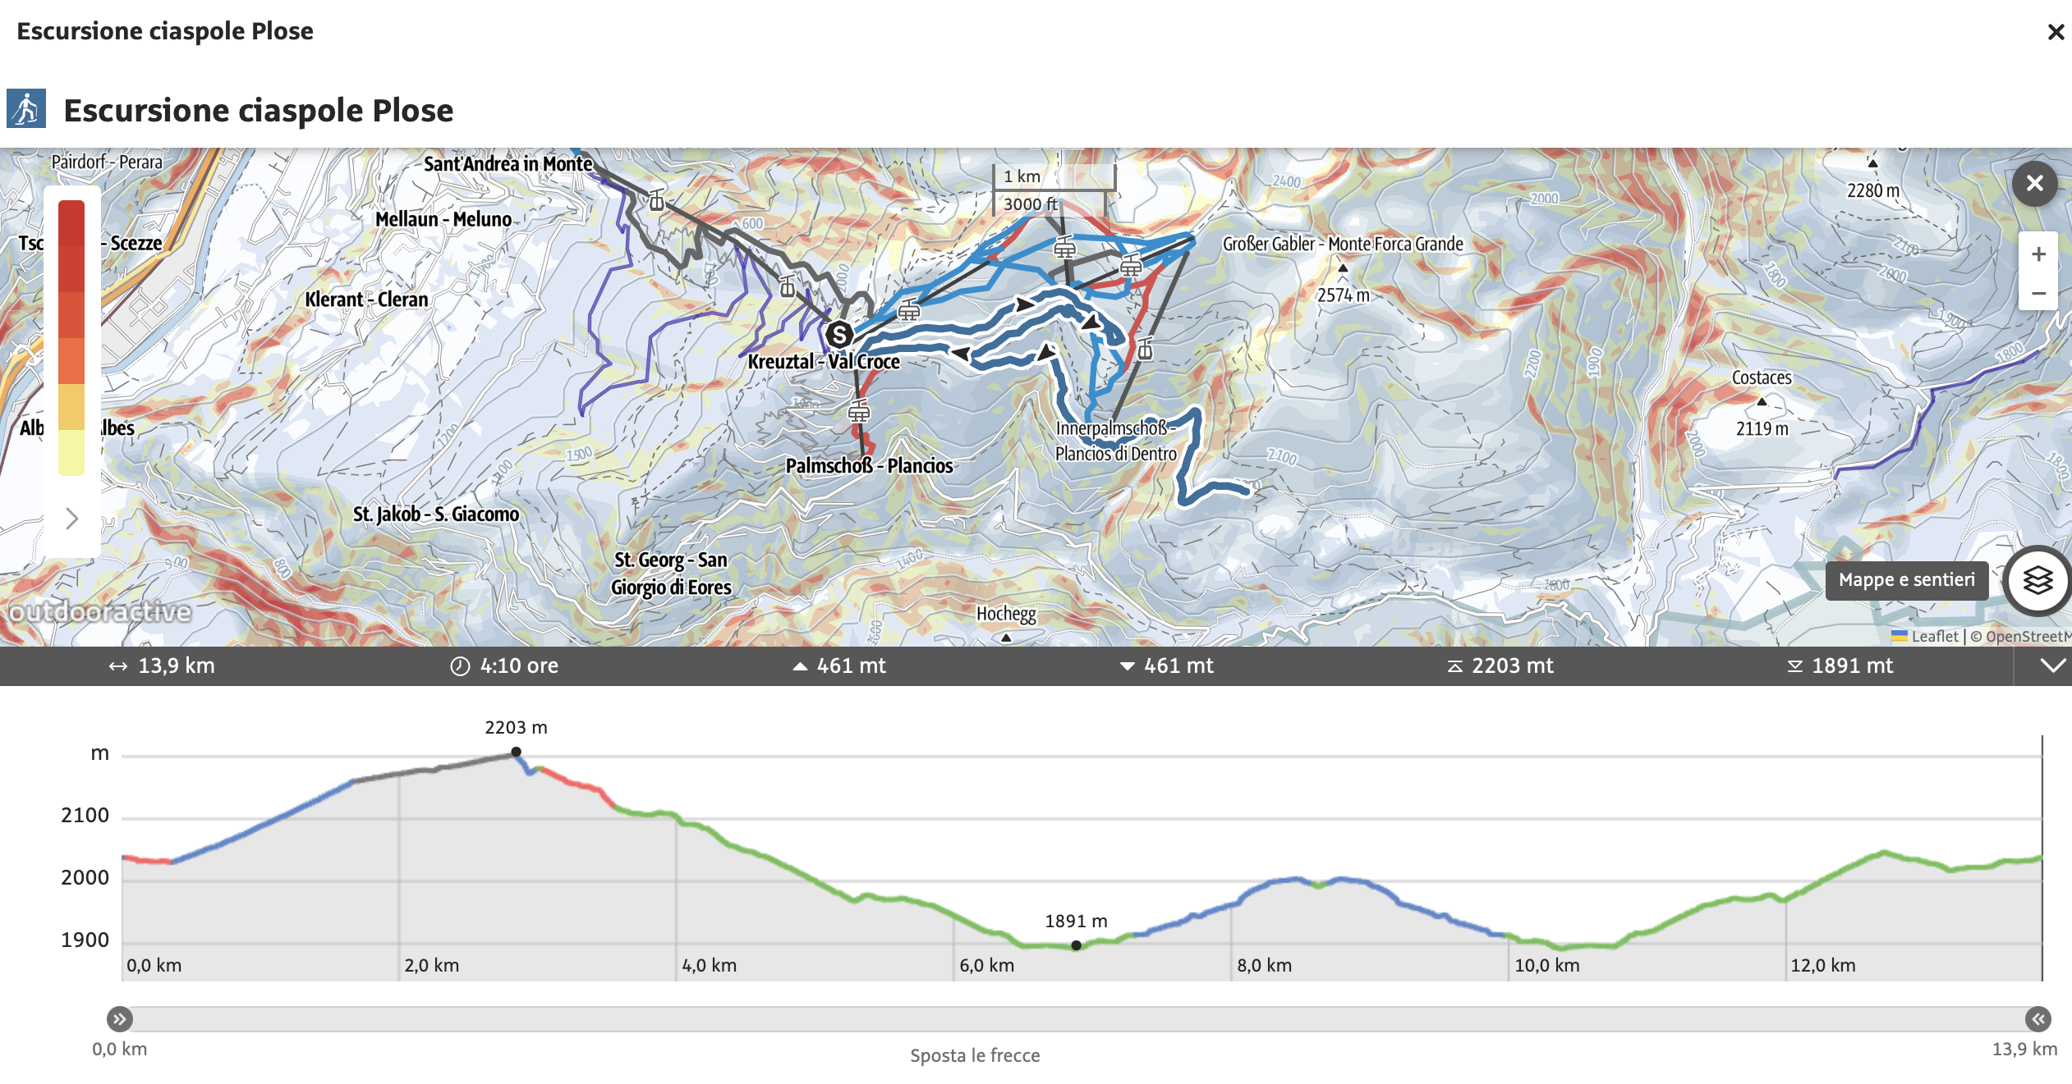Click the outdooractive logo on map
Image resolution: width=2072 pixels, height=1084 pixels.
click(99, 611)
